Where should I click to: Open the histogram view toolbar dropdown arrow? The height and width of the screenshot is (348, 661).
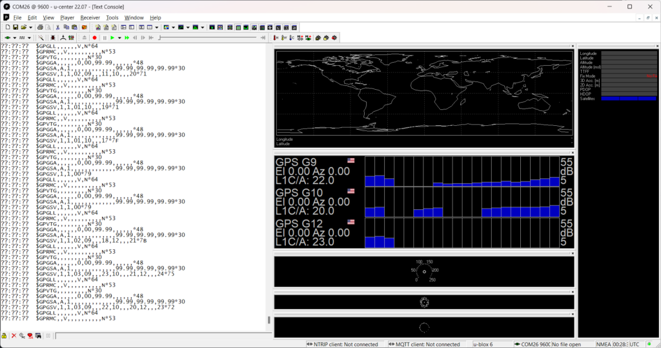pyautogui.click(x=203, y=27)
